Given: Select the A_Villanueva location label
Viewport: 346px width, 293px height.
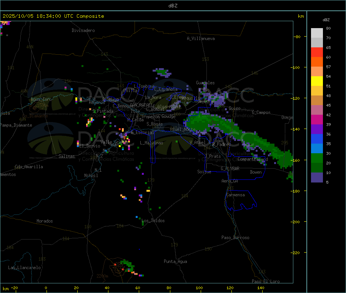Looking at the screenshot, I should click(x=201, y=39).
